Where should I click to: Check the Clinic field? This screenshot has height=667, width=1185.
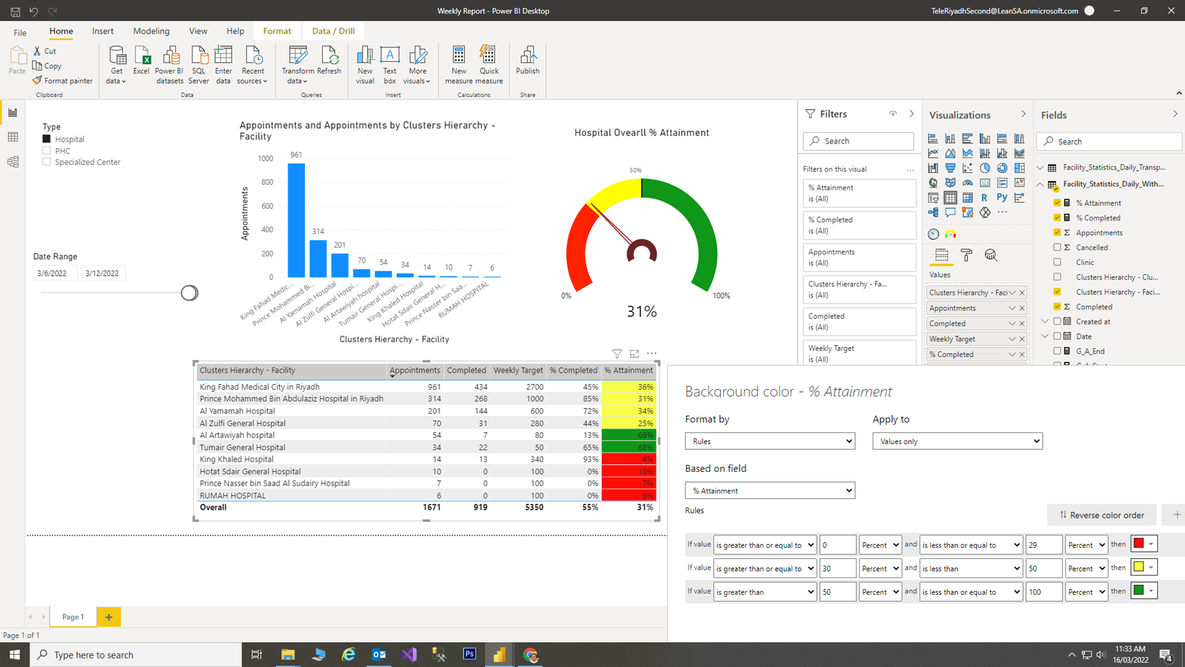(x=1057, y=262)
